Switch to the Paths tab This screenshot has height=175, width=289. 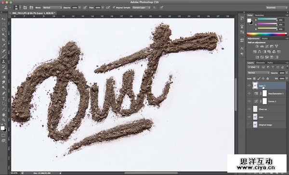point(270,63)
